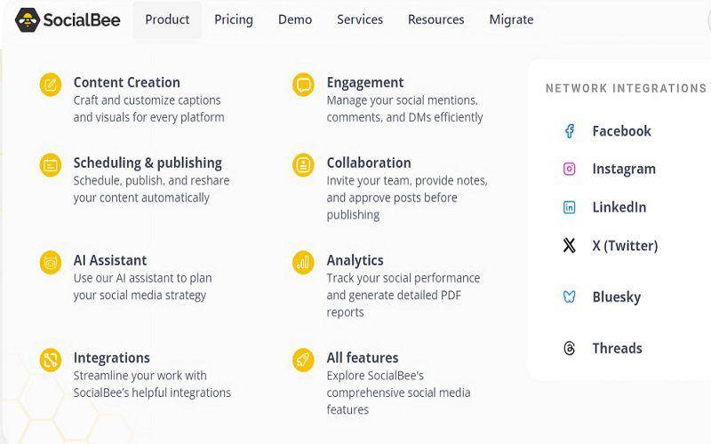Click the Bluesky butterfly icon
This screenshot has height=444, width=711.
point(570,297)
